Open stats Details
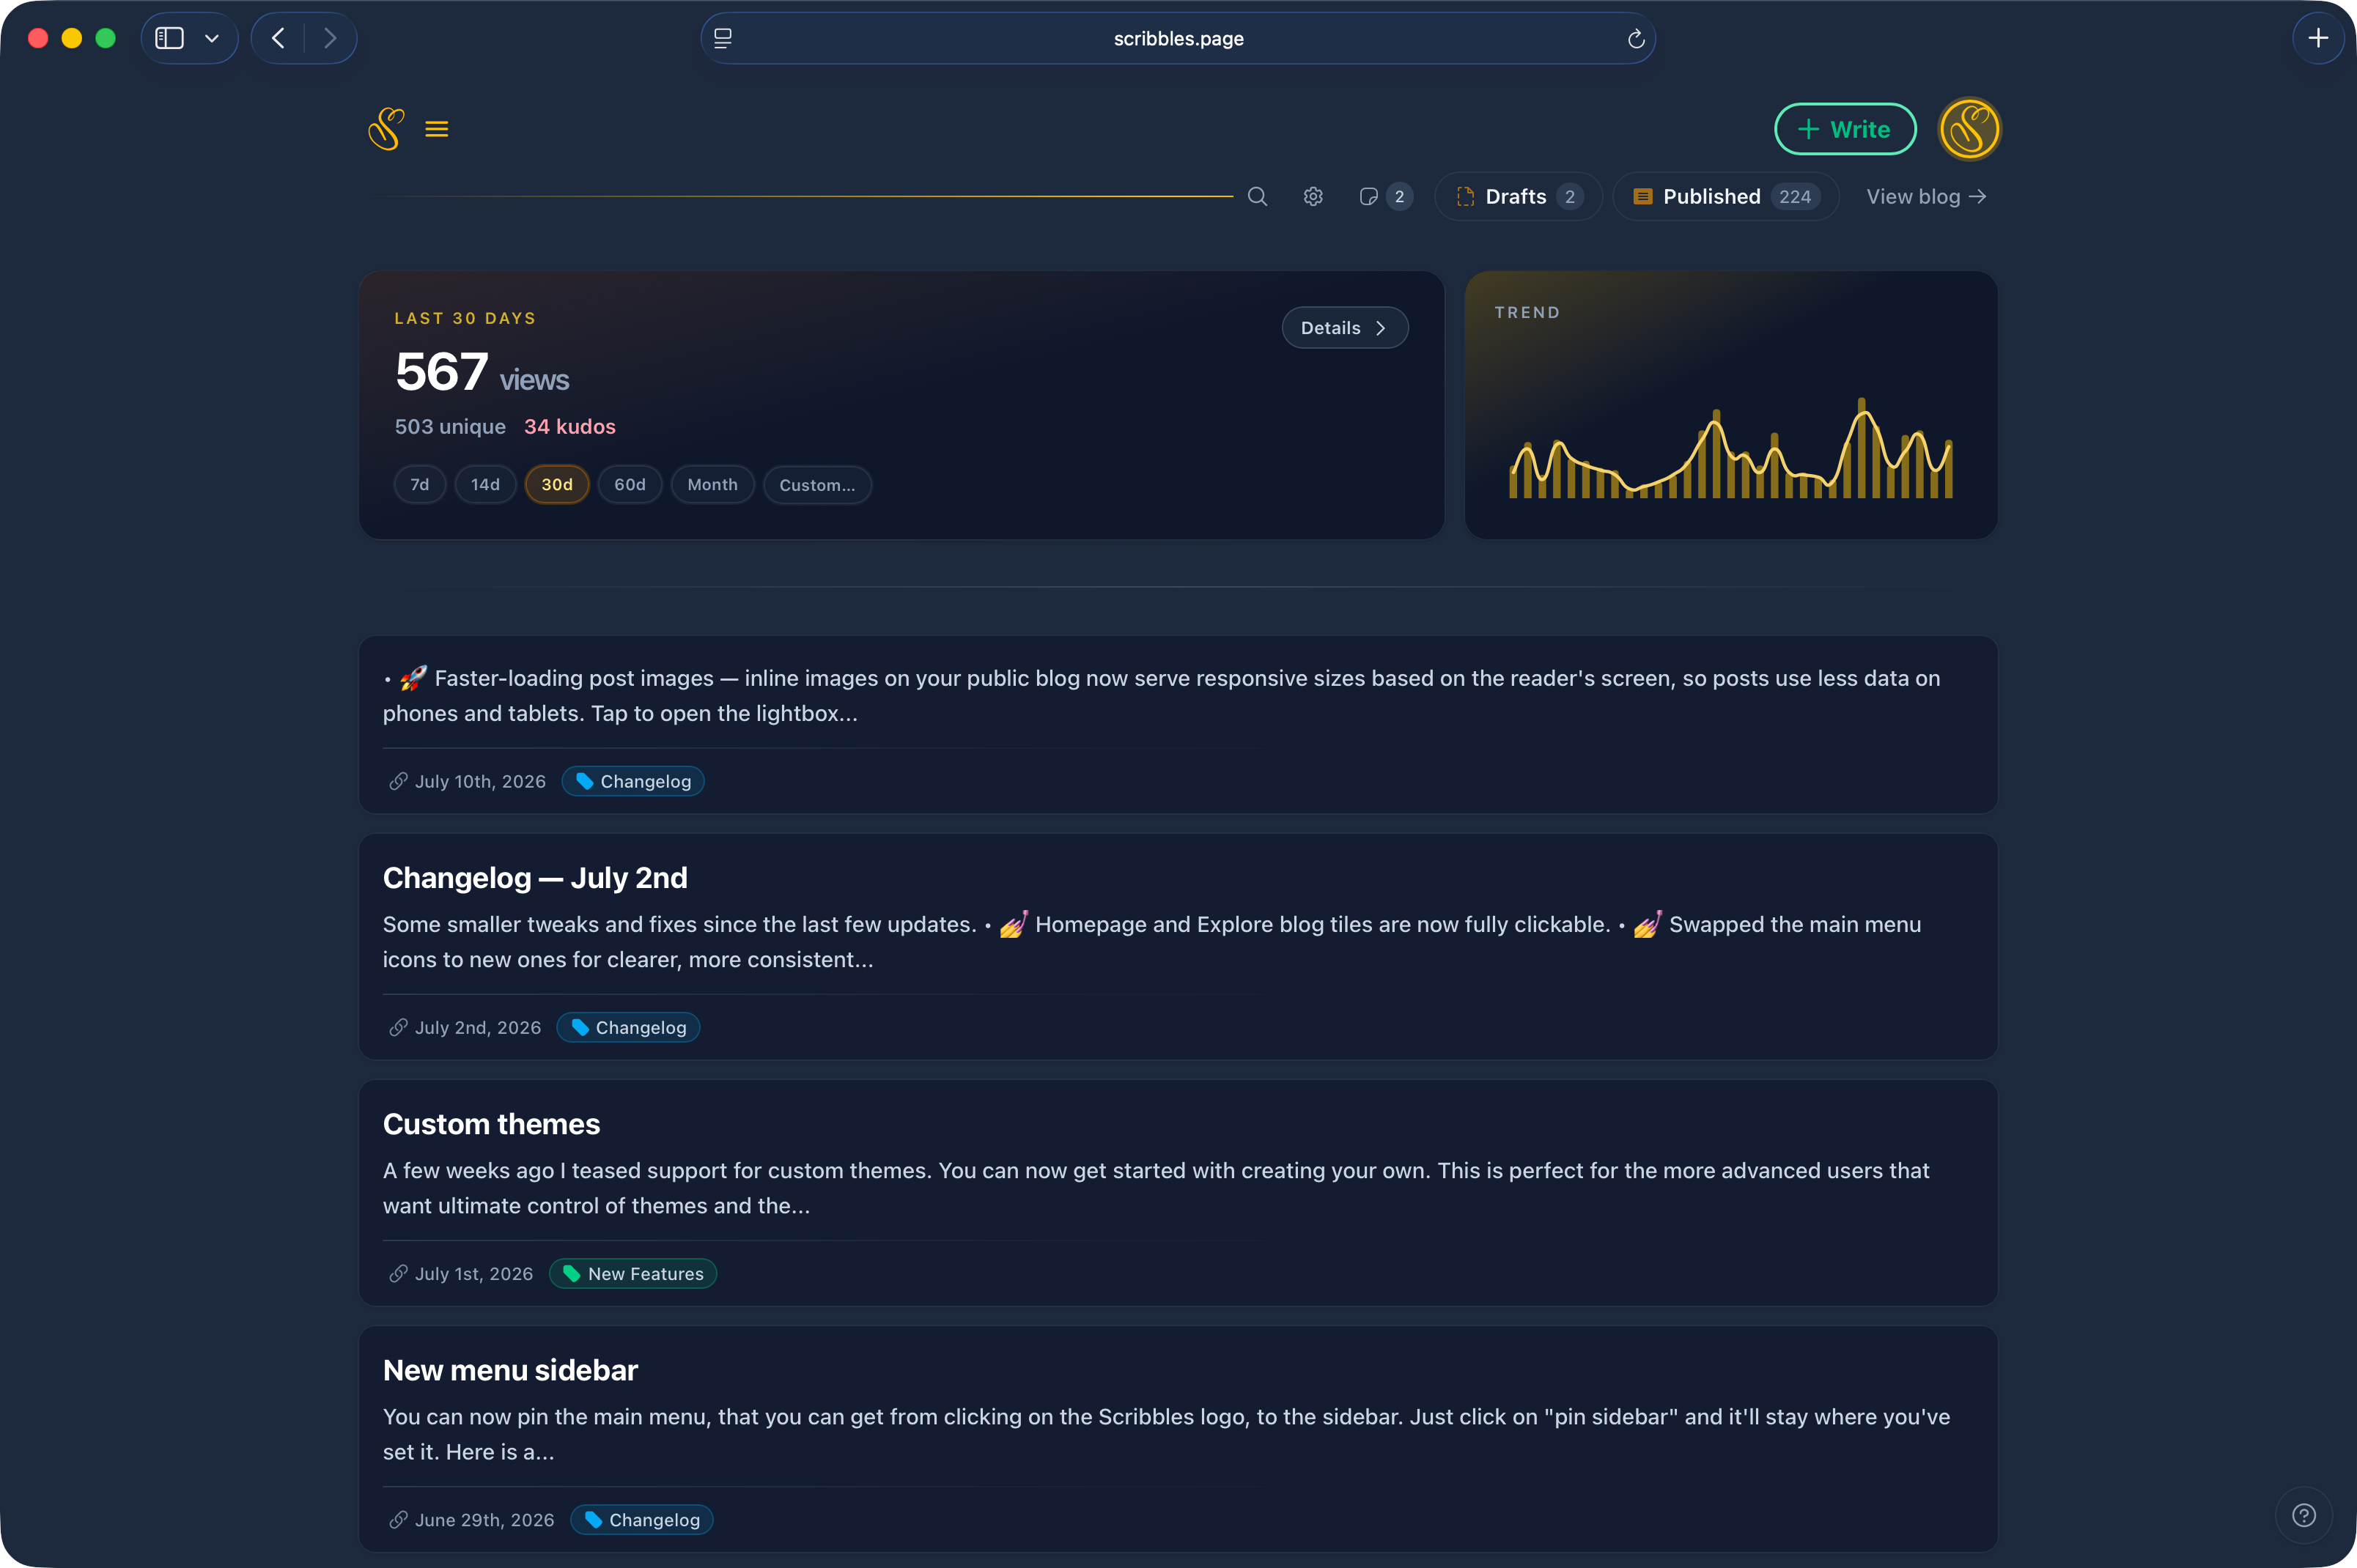The width and height of the screenshot is (2357, 1568). (1345, 328)
